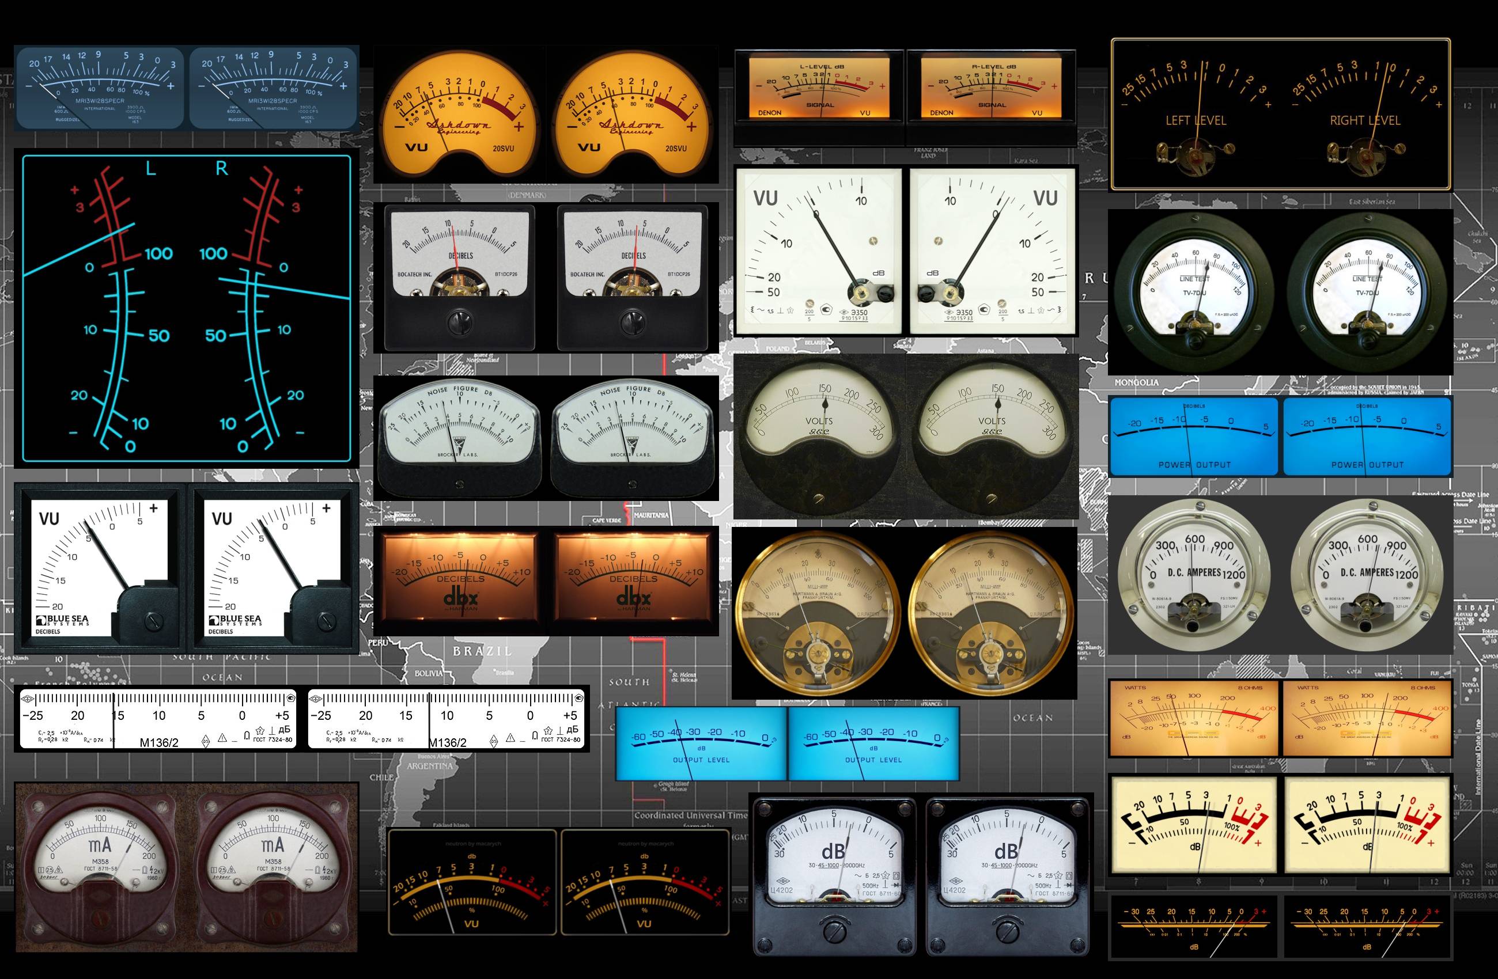
Task: Choose the left Noise Figure DB meter
Action: 459,438
